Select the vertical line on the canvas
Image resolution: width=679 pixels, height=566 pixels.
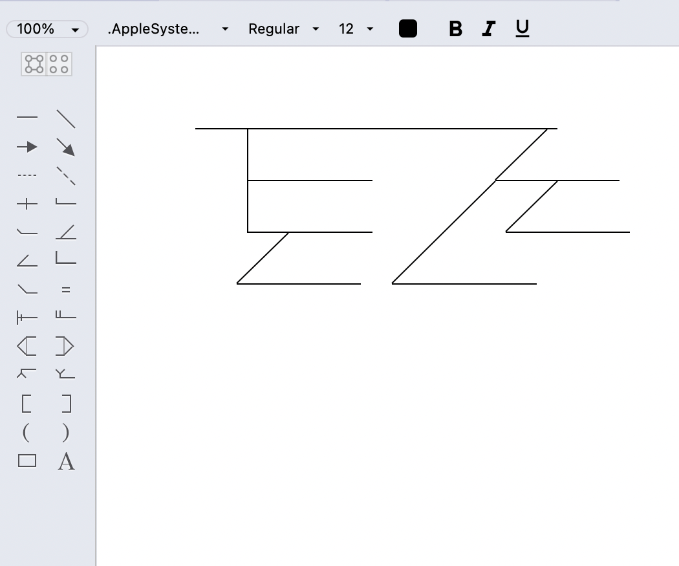coord(248,180)
